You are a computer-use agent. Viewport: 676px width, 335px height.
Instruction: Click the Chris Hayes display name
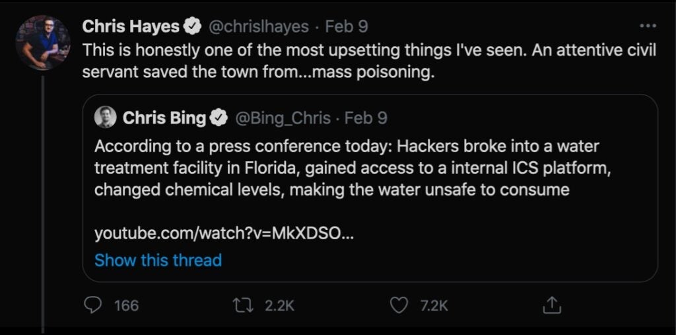point(131,27)
